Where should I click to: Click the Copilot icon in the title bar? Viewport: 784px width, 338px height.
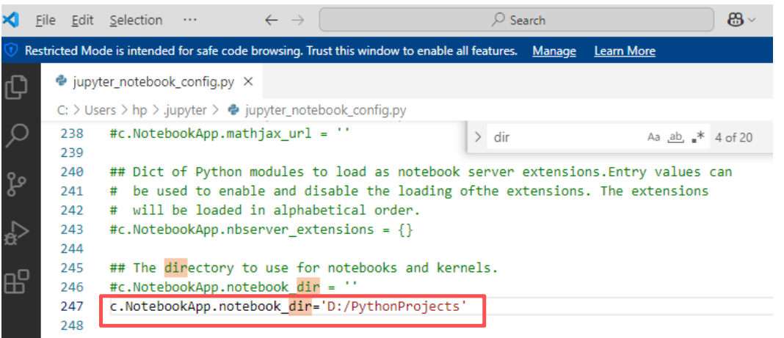coord(736,20)
